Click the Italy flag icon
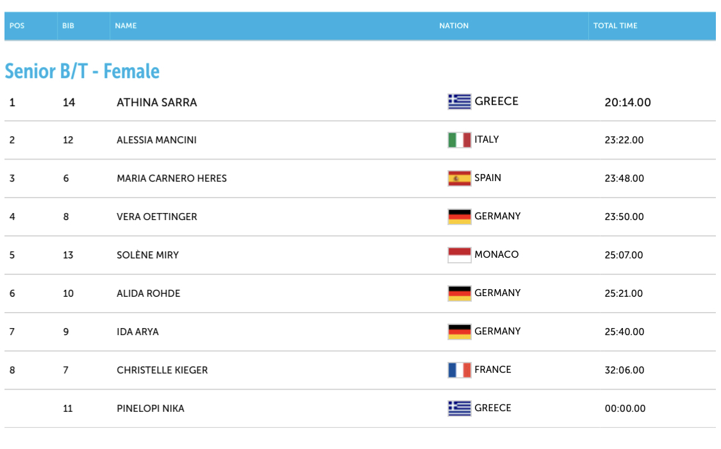The width and height of the screenshot is (721, 449). 459,140
